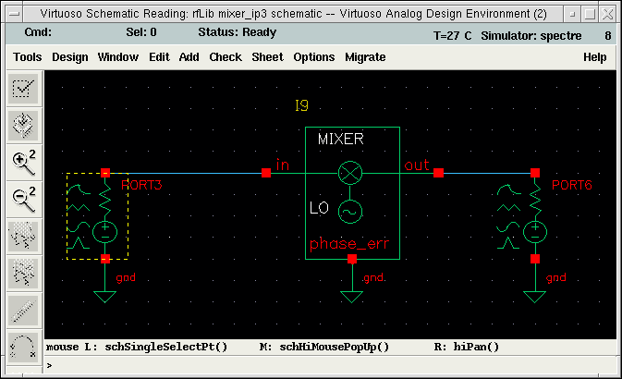Screen dimensions: 622x379
Task: Select blue wire from out to PORT6
Action: pyautogui.click(x=487, y=173)
